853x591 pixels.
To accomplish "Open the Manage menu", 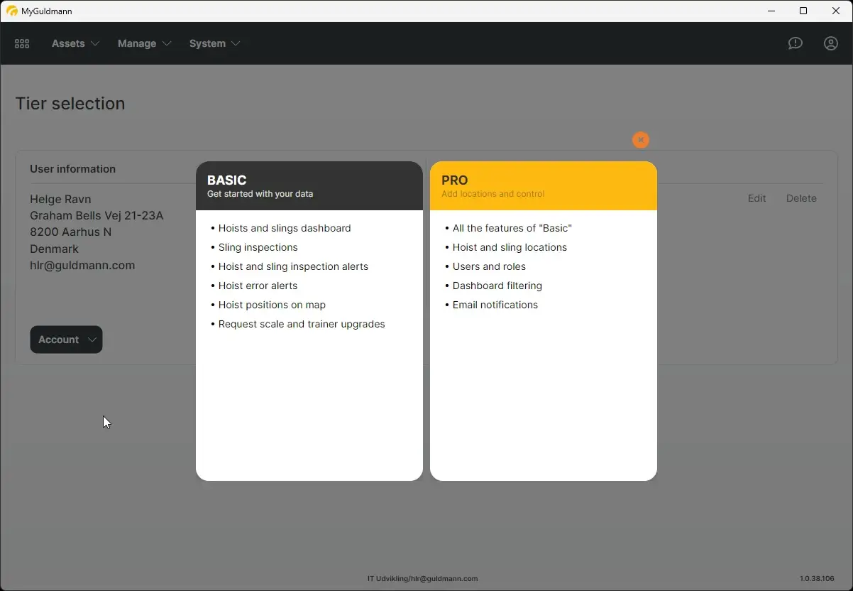I will click(x=137, y=43).
